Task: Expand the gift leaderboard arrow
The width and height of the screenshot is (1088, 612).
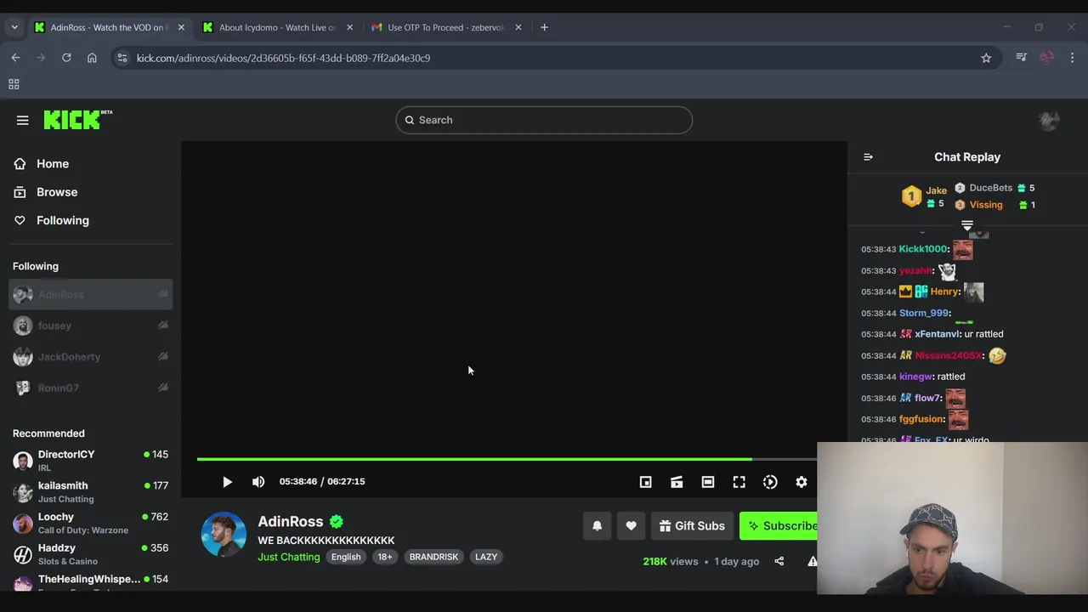Action: [967, 225]
